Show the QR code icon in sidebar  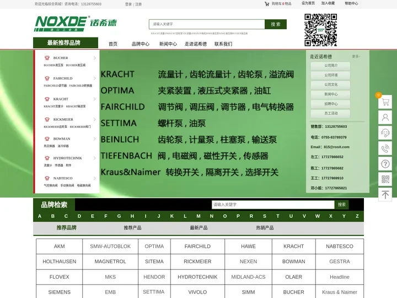coord(385,179)
